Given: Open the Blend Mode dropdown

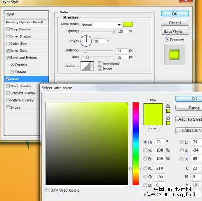Looking at the screenshot, I should point(101,25).
